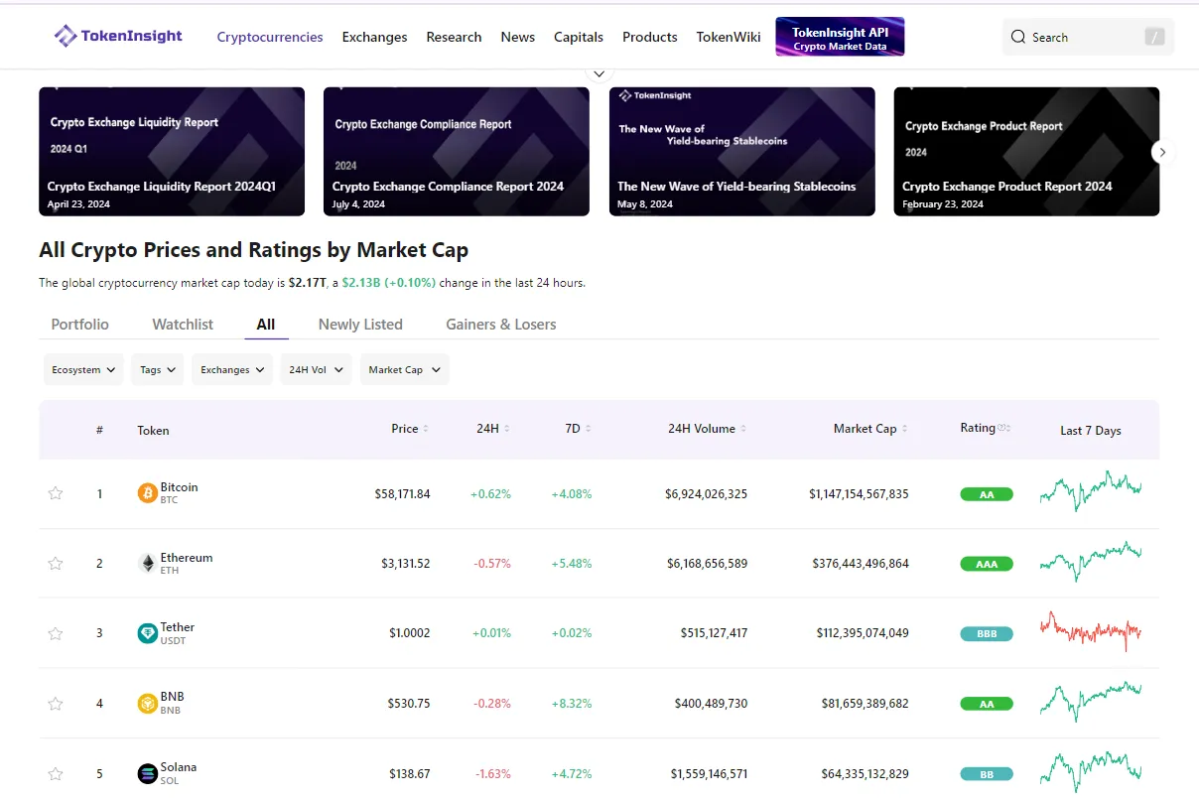Open the News menu item

coord(517,37)
